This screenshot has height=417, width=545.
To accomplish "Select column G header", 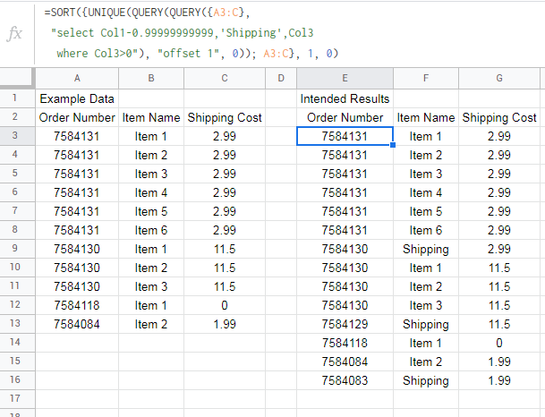I will (x=499, y=78).
